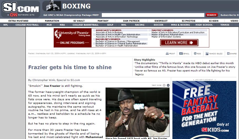The image size is (239, 139).
Task: Open the DAN PATRICK menu item
Action: tap(131, 21)
